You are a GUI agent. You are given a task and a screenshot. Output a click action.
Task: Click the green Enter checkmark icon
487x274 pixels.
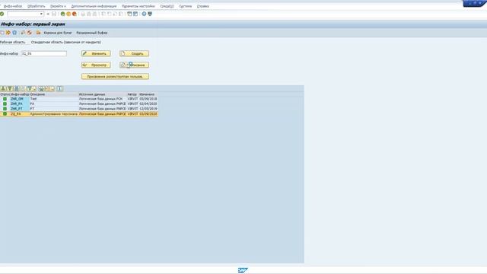click(x=2, y=14)
